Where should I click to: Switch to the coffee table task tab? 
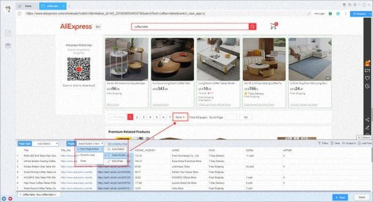click(53, 6)
